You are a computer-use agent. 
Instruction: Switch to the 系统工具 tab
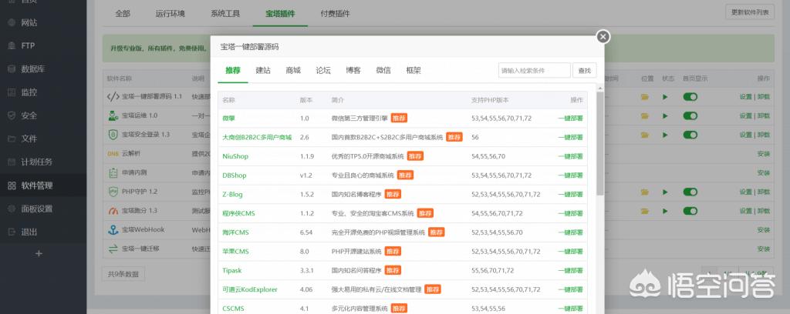pos(225,14)
